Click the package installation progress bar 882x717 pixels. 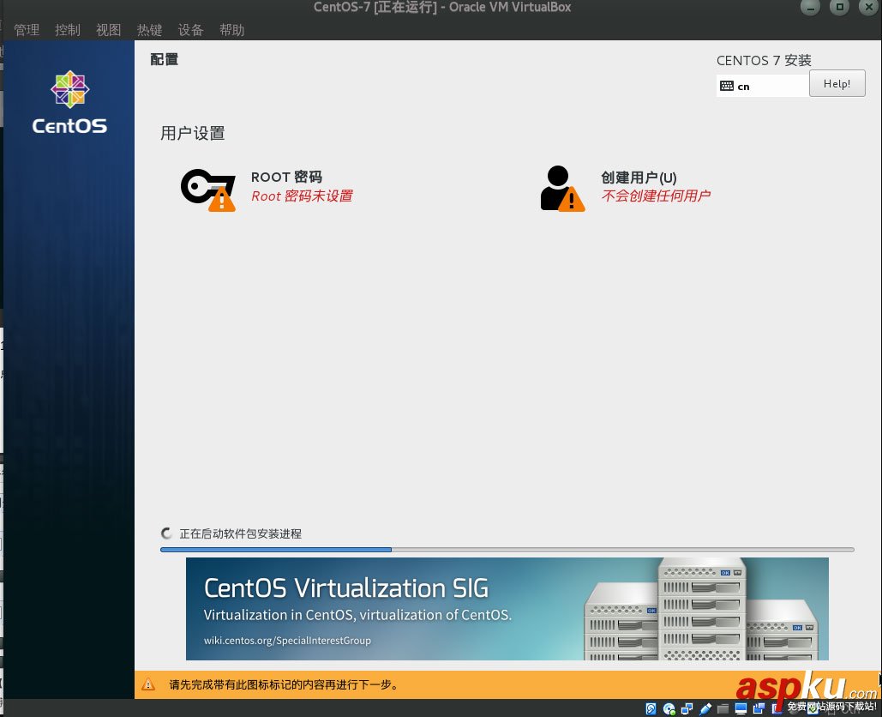point(507,550)
